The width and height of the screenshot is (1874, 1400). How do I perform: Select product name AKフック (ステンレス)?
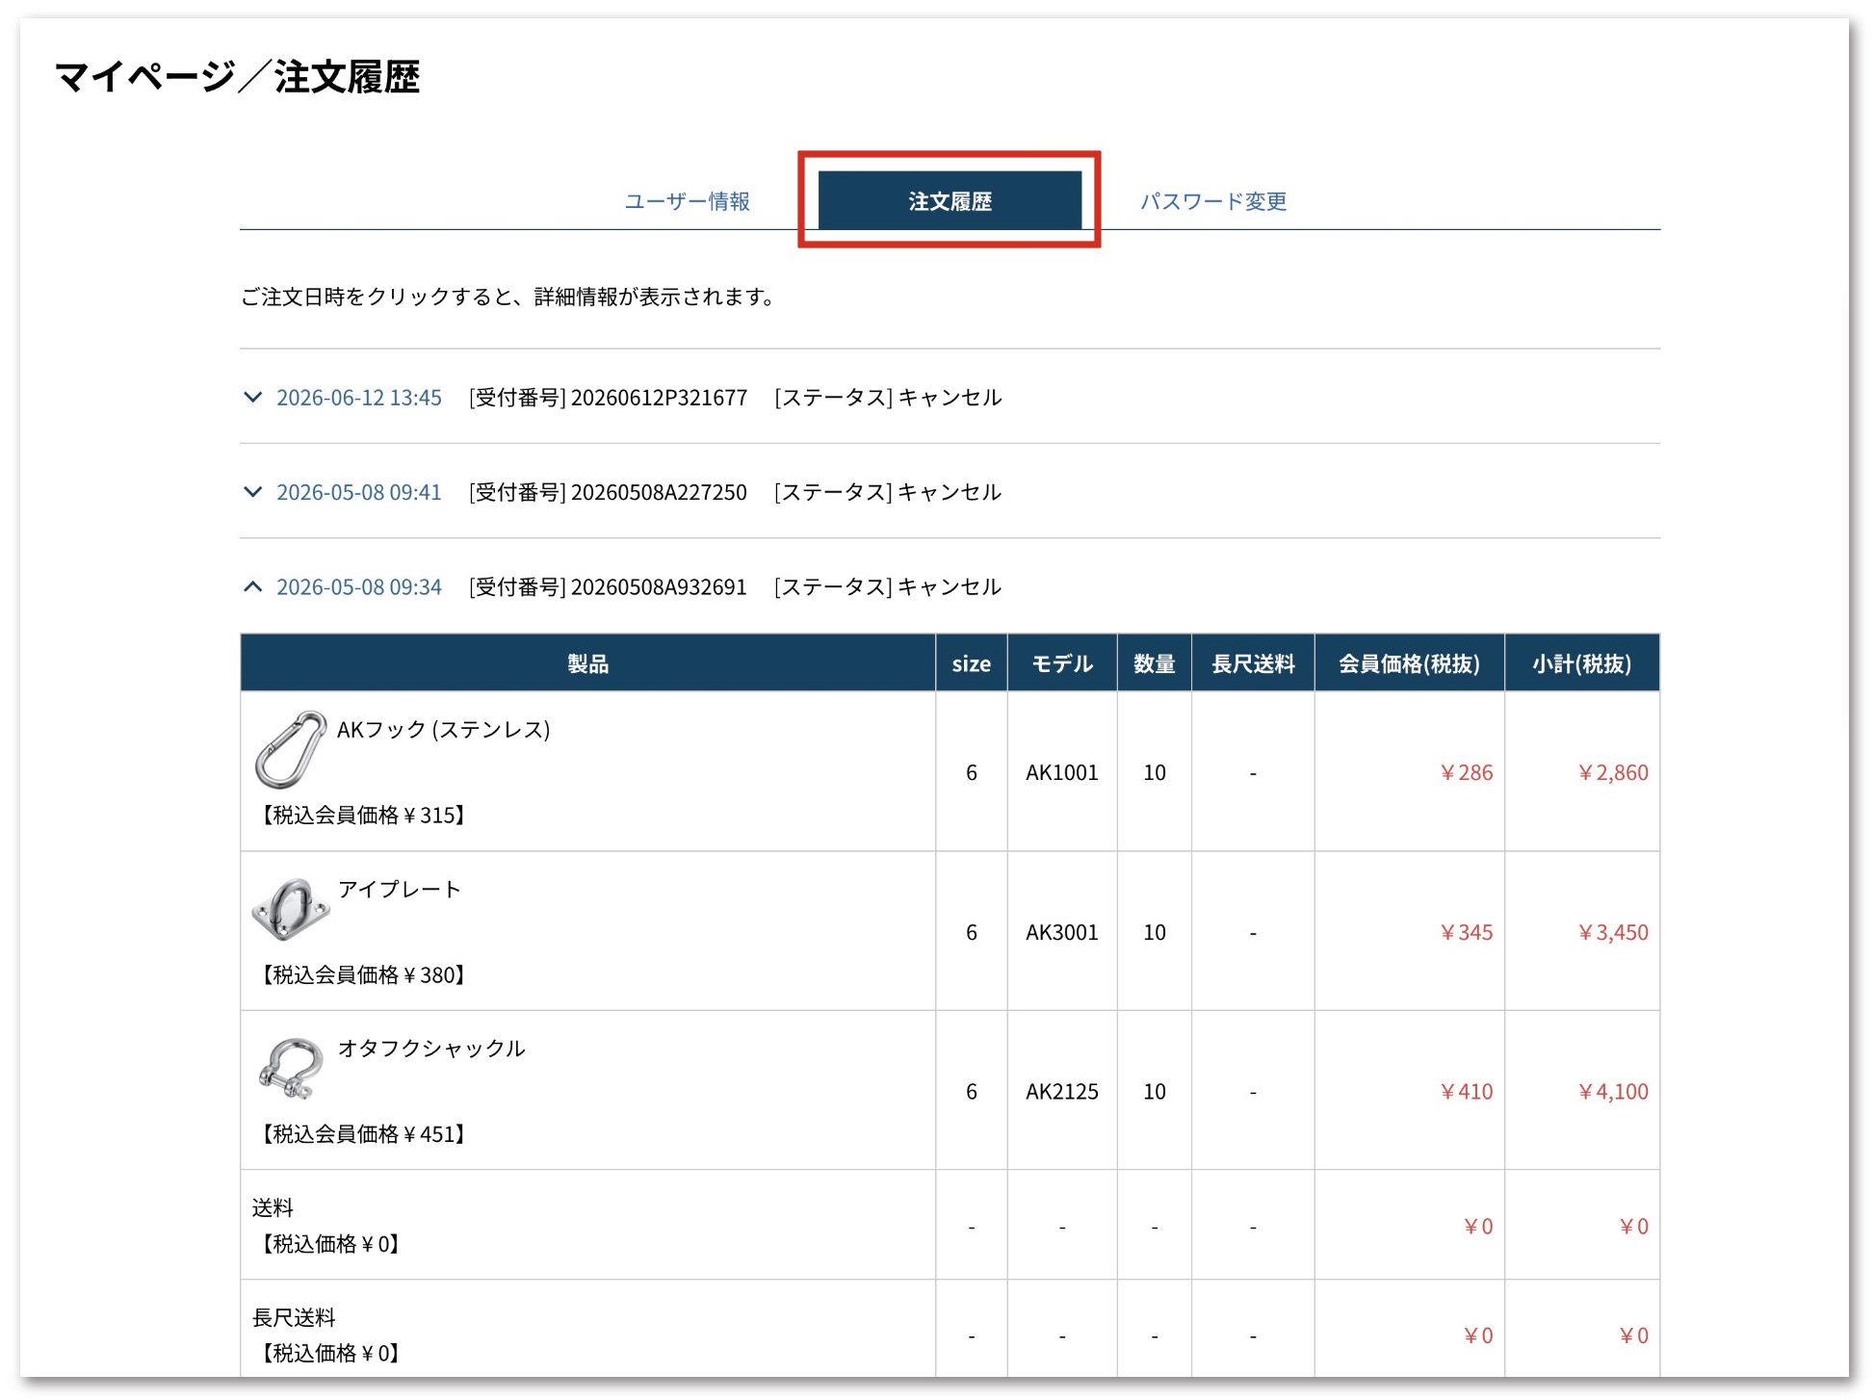pyautogui.click(x=444, y=730)
